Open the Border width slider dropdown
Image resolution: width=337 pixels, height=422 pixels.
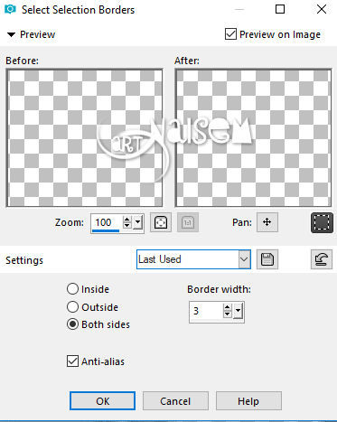coord(238,311)
